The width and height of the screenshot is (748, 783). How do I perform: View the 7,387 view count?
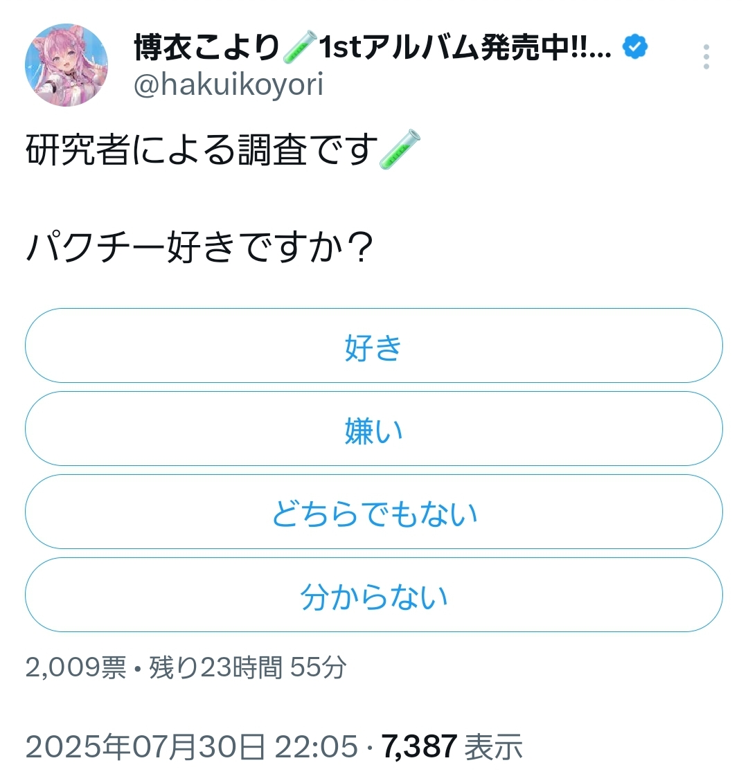(x=419, y=747)
